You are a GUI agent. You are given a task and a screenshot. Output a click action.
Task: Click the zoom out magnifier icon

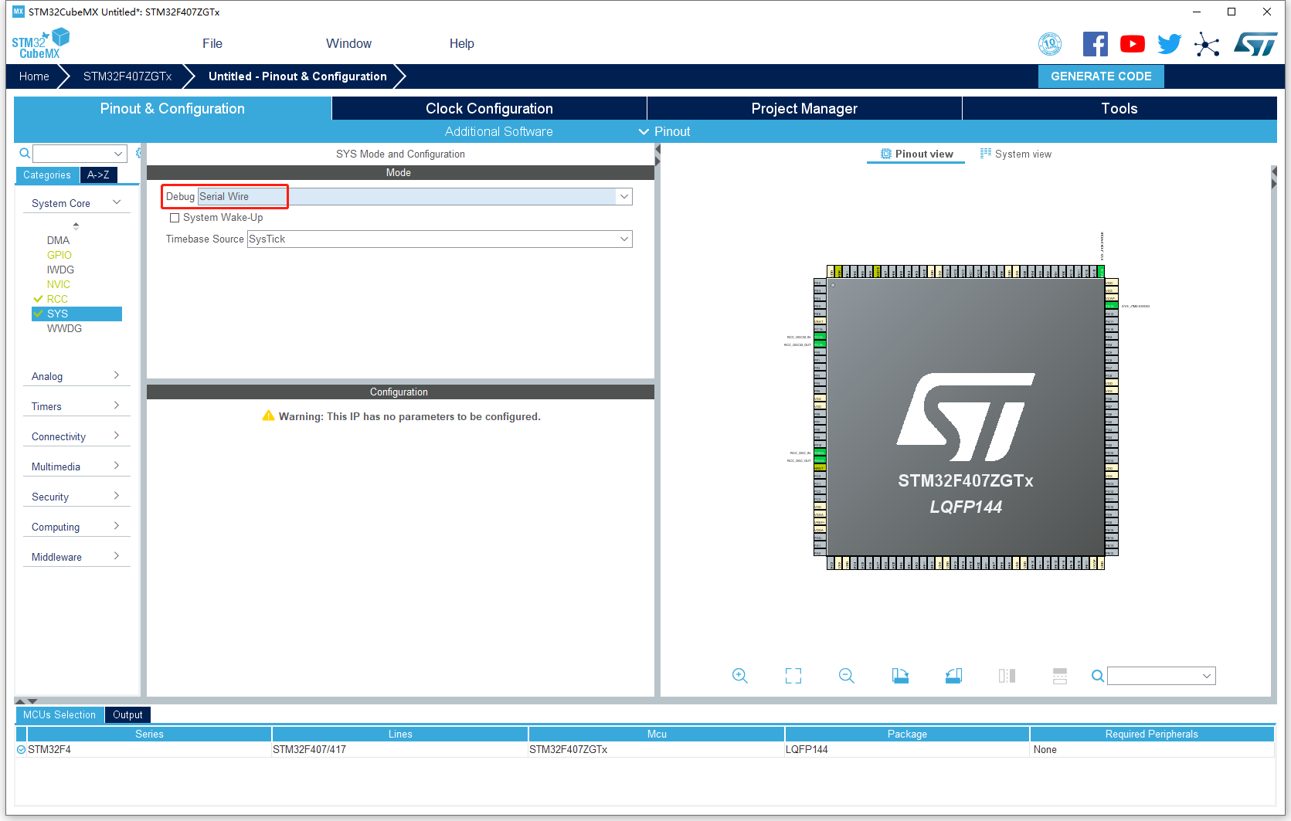(x=847, y=676)
